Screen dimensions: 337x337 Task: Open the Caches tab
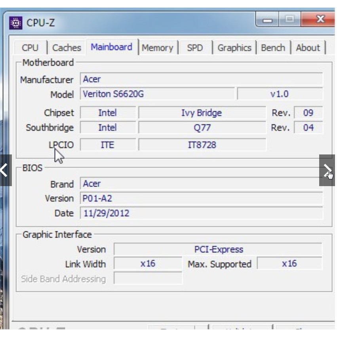(67, 48)
